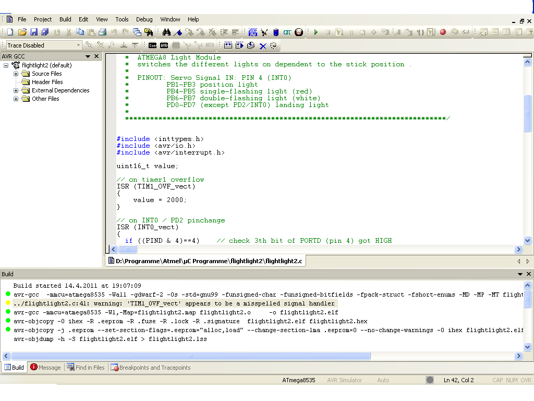
Task: Open the Help menu
Action: coord(193,19)
